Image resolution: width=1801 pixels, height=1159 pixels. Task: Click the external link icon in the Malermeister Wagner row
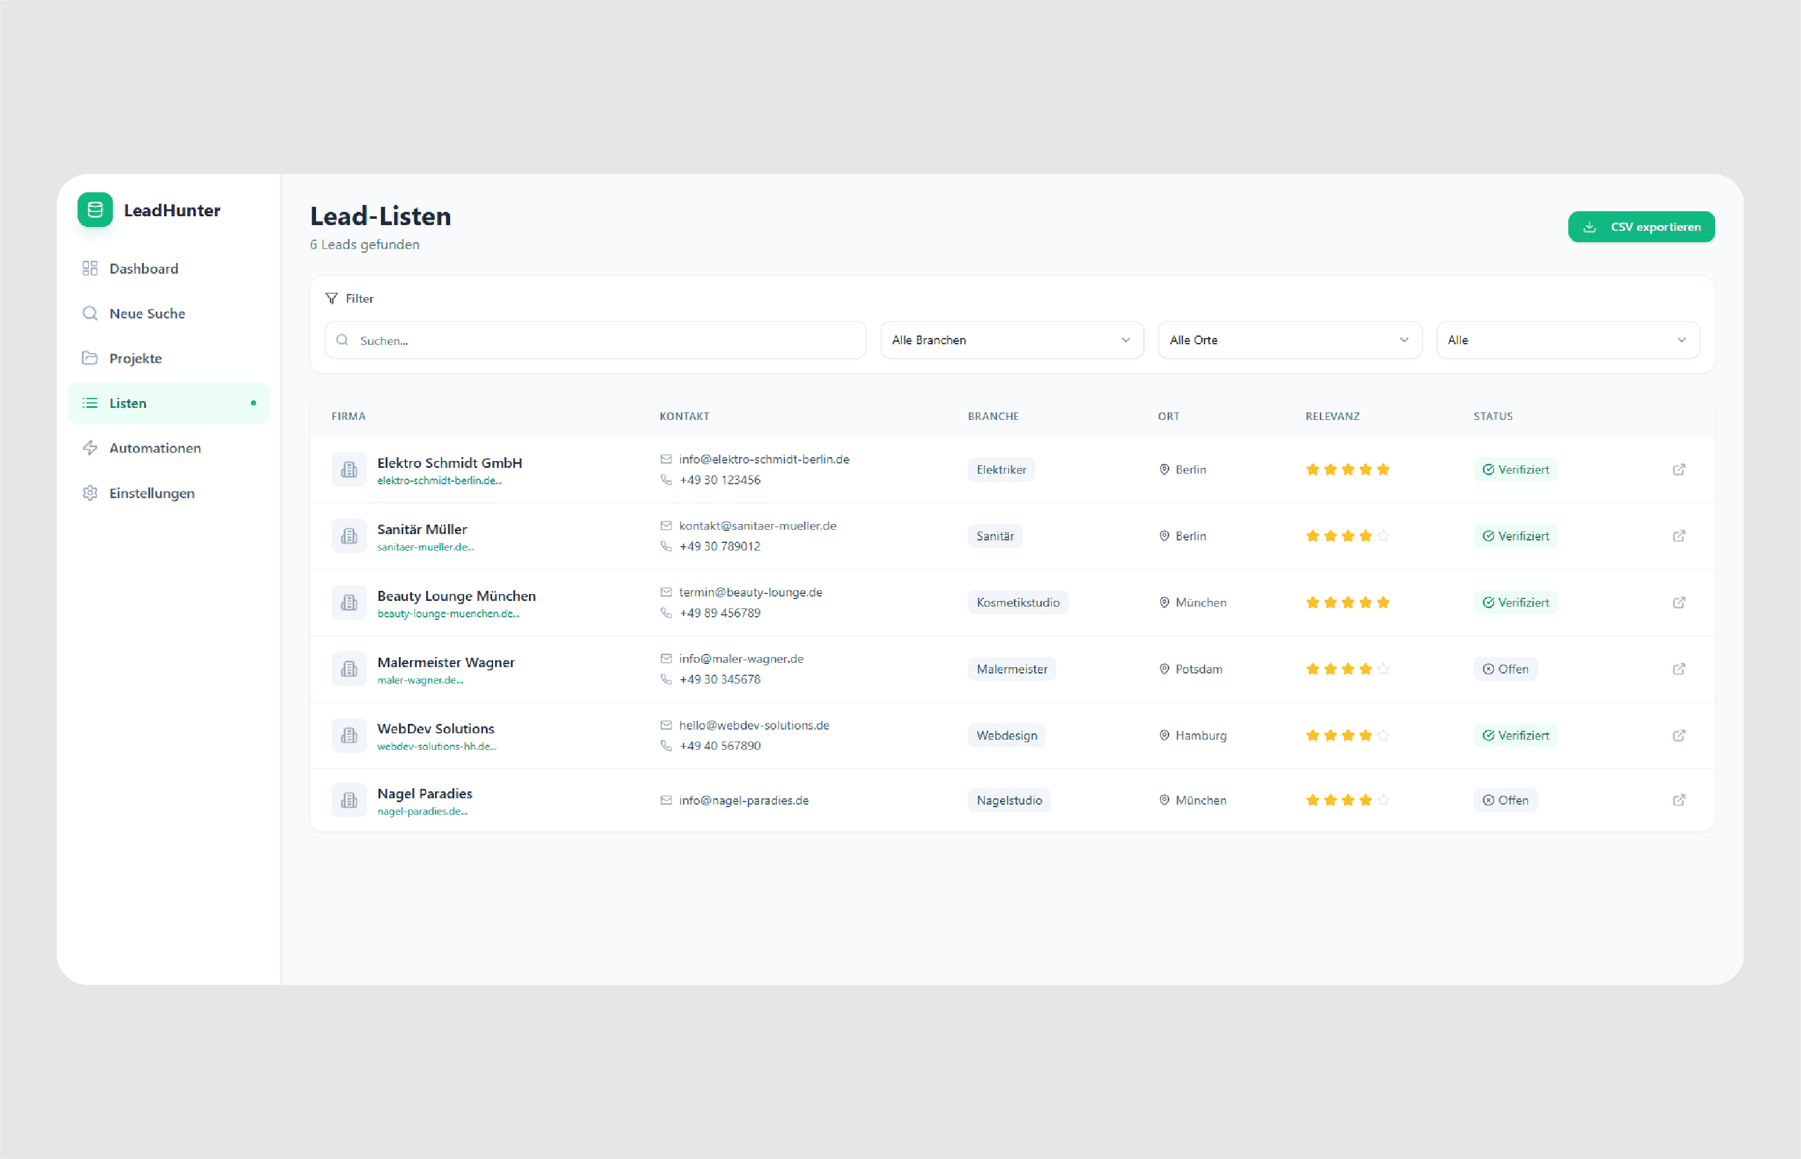pos(1678,669)
